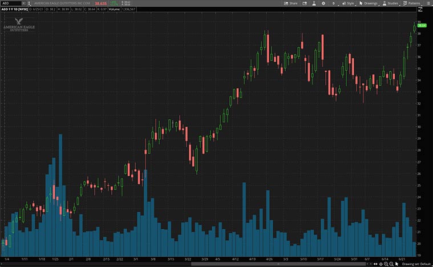Click the bid/ask quote readout in header
Viewport: 433px width, 267px height.
(x=126, y=3)
